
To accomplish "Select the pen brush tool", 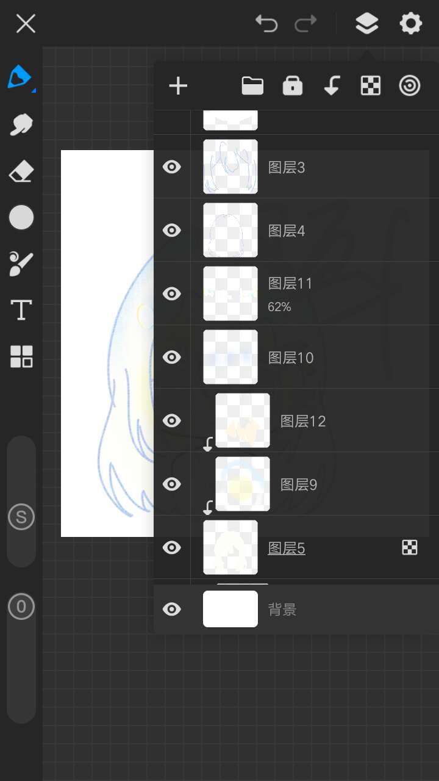I will [x=20, y=77].
